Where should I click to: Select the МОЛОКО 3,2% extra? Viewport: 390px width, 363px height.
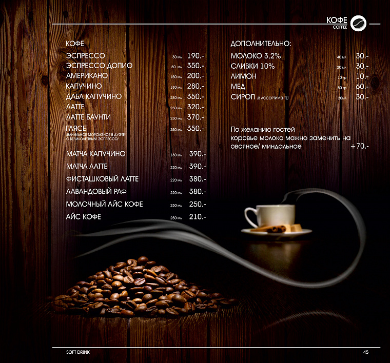pyautogui.click(x=256, y=56)
